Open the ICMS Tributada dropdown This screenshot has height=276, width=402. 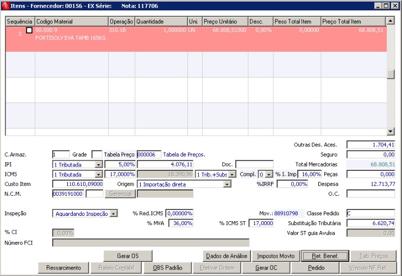[99, 175]
